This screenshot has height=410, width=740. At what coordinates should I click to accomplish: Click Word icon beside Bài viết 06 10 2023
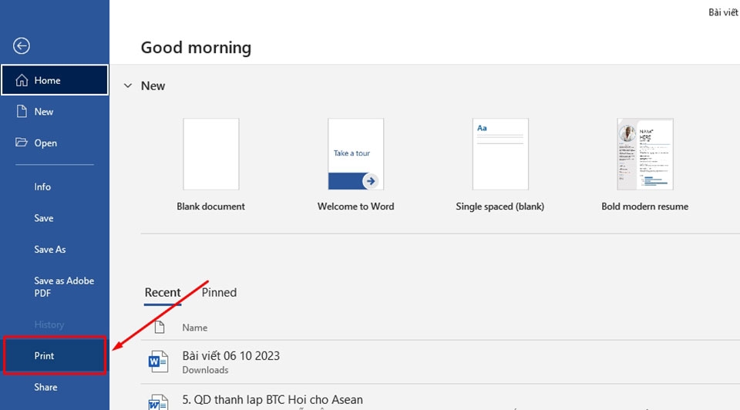(159, 361)
